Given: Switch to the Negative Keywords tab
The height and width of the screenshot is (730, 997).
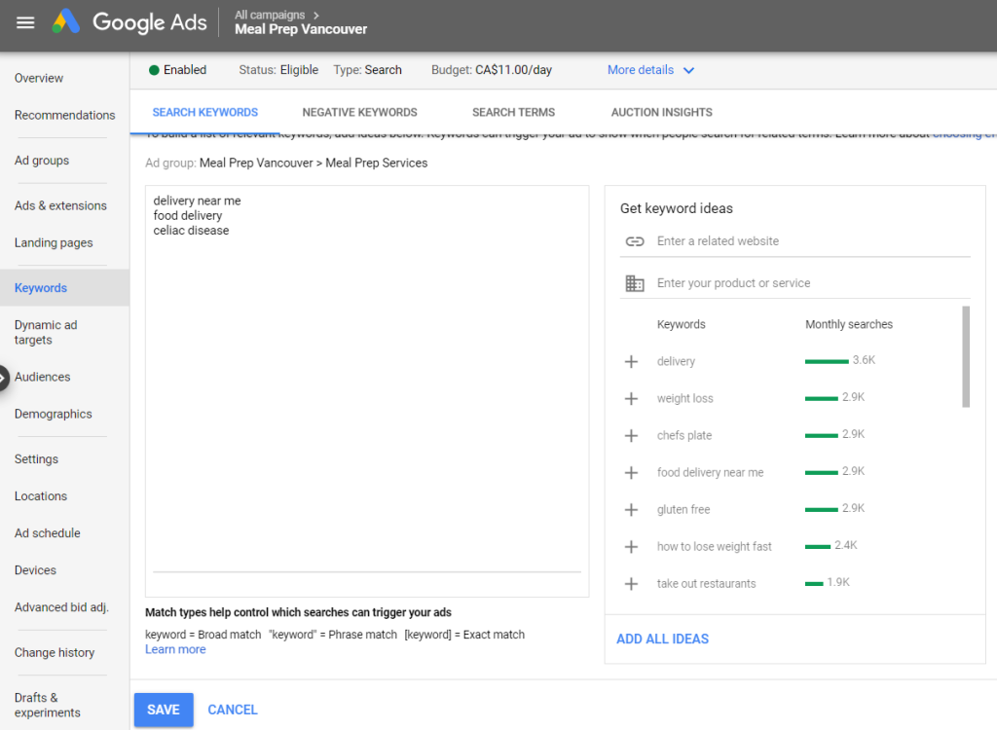Looking at the screenshot, I should tap(359, 113).
